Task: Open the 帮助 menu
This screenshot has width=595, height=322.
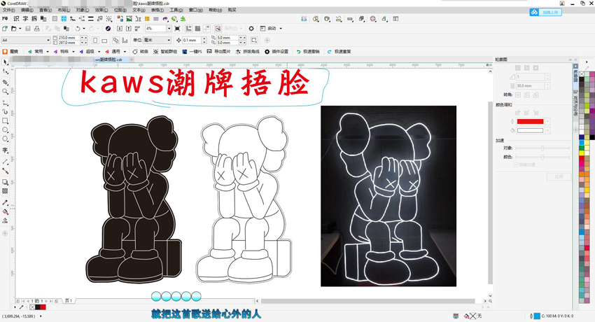Action: tap(215, 10)
